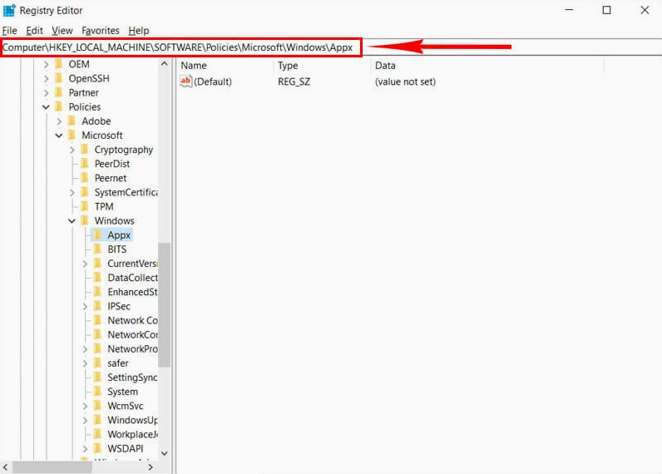Image resolution: width=662 pixels, height=474 pixels.
Task: Expand the CurrentVersion key
Action: click(85, 264)
